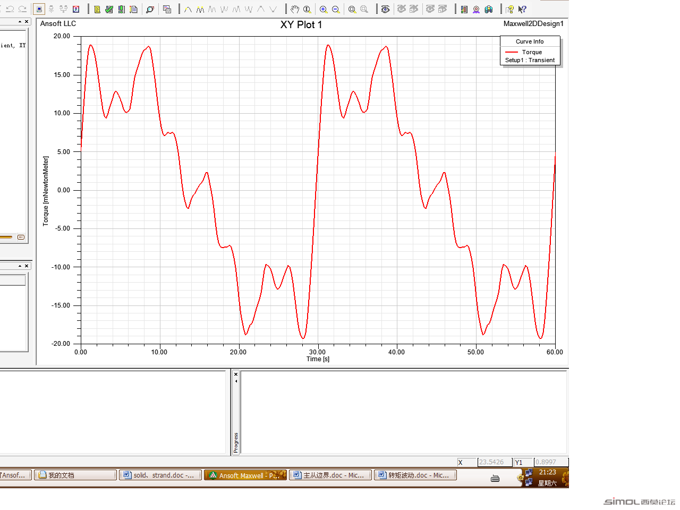Click the Zoom In magnifier
Viewport: 680px width, 510px height.
point(324,9)
